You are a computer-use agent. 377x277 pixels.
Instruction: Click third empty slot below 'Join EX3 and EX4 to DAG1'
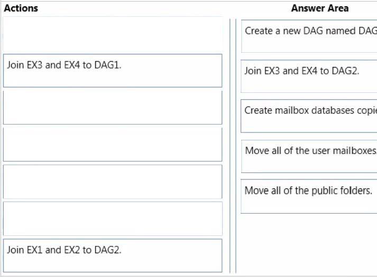click(x=113, y=182)
